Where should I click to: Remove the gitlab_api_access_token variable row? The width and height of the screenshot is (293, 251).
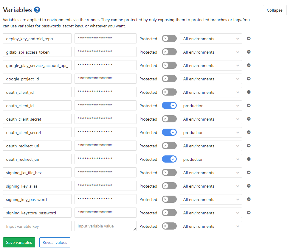pyautogui.click(x=249, y=52)
